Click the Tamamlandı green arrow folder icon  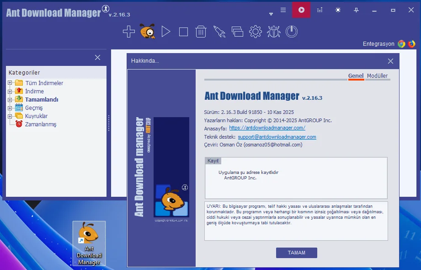tap(19, 99)
